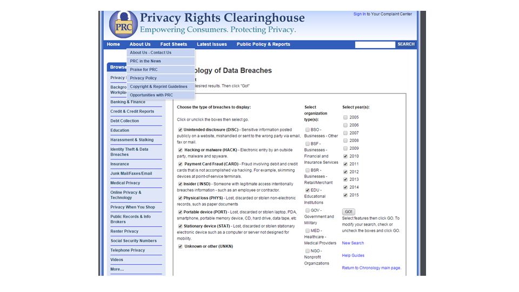Open Medical Privacy sidebar topic
519x292 pixels.
[x=125, y=183]
